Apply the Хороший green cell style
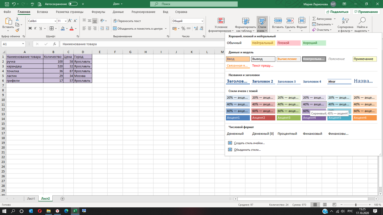 314,43
